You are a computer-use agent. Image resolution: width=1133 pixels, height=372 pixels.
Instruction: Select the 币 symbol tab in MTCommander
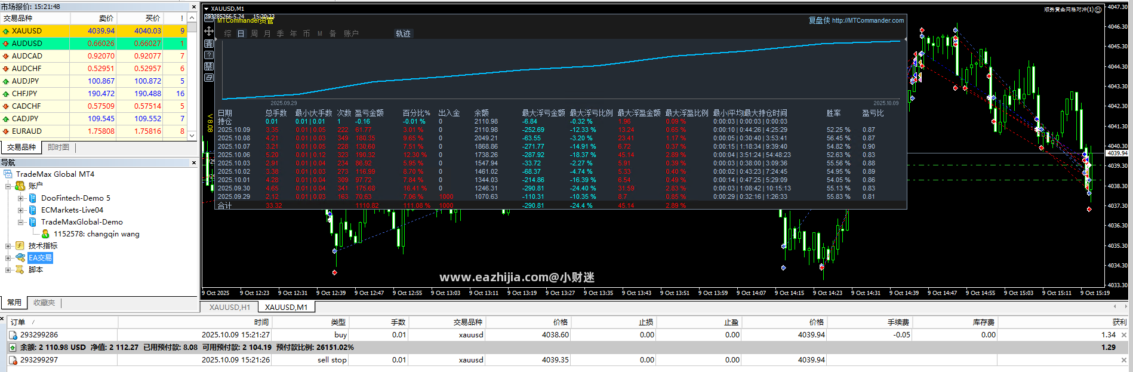click(x=306, y=33)
